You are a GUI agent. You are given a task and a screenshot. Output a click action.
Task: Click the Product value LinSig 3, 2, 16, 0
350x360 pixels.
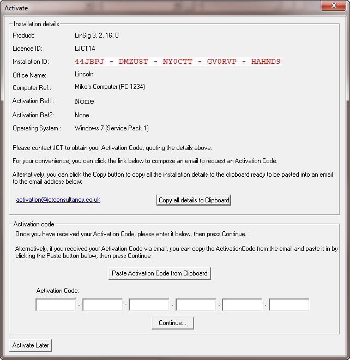click(x=96, y=35)
